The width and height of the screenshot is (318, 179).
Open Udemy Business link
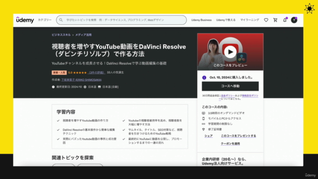pyautogui.click(x=201, y=20)
